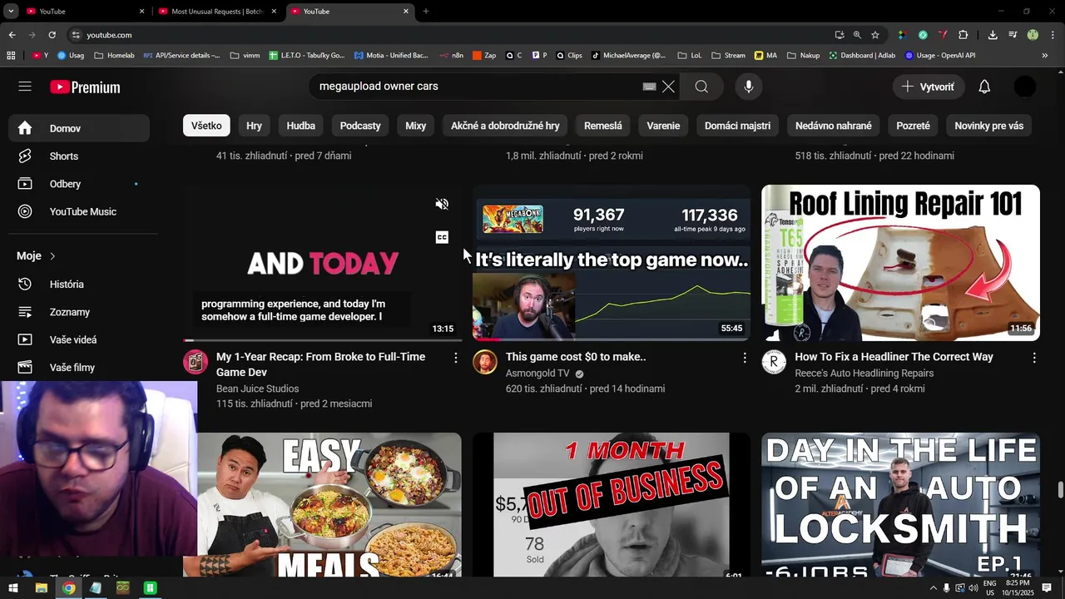The width and height of the screenshot is (1065, 599).
Task: Open Asmongold TV channel name
Action: (x=537, y=374)
